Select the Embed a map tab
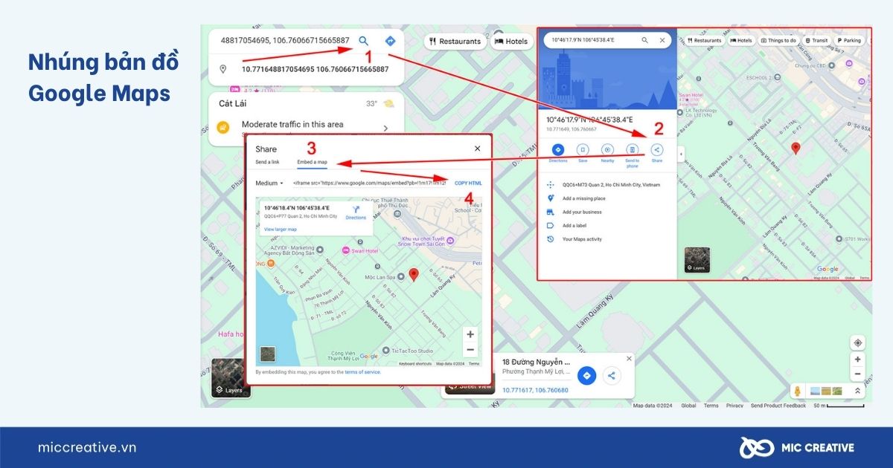The width and height of the screenshot is (893, 468). tap(312, 162)
